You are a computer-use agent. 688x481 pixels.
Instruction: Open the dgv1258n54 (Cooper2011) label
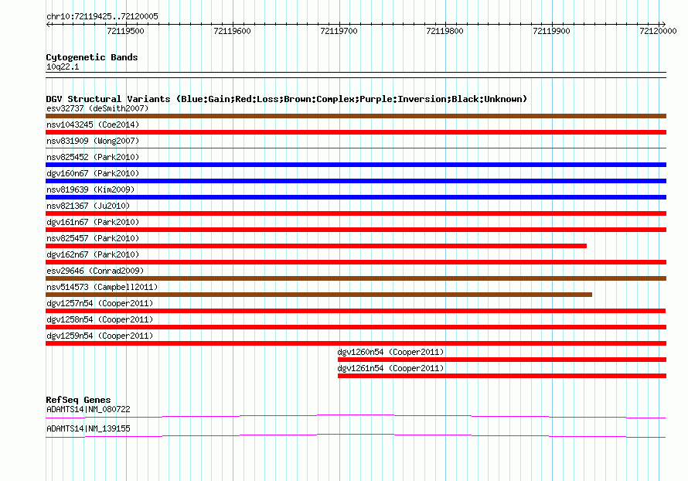point(100,319)
